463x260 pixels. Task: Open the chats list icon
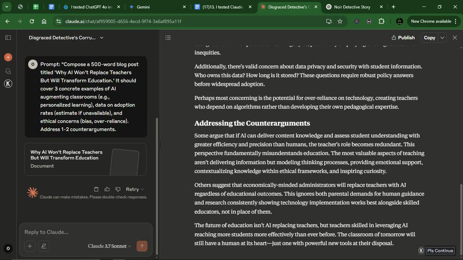pyautogui.click(x=8, y=71)
